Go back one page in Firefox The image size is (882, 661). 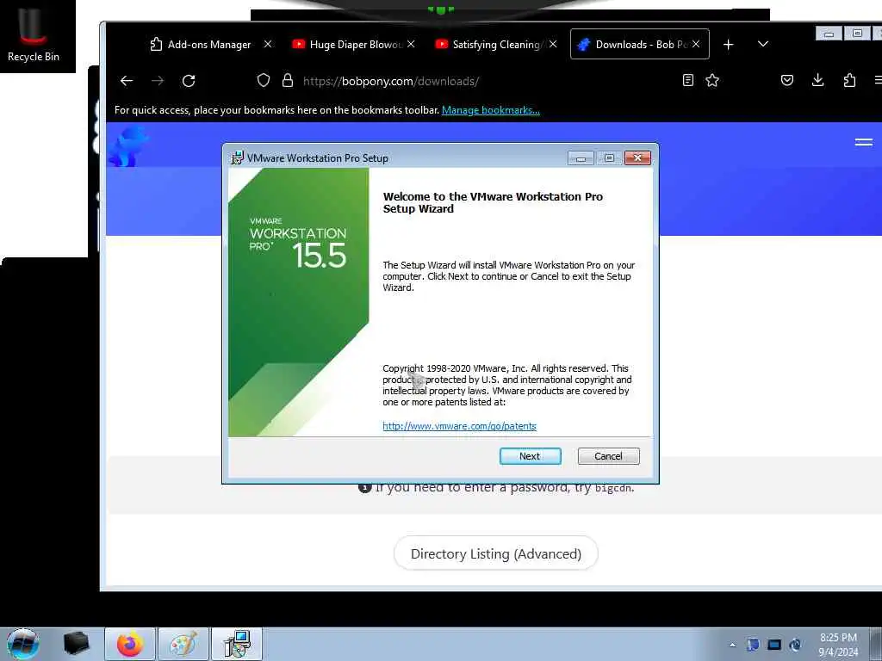127,81
